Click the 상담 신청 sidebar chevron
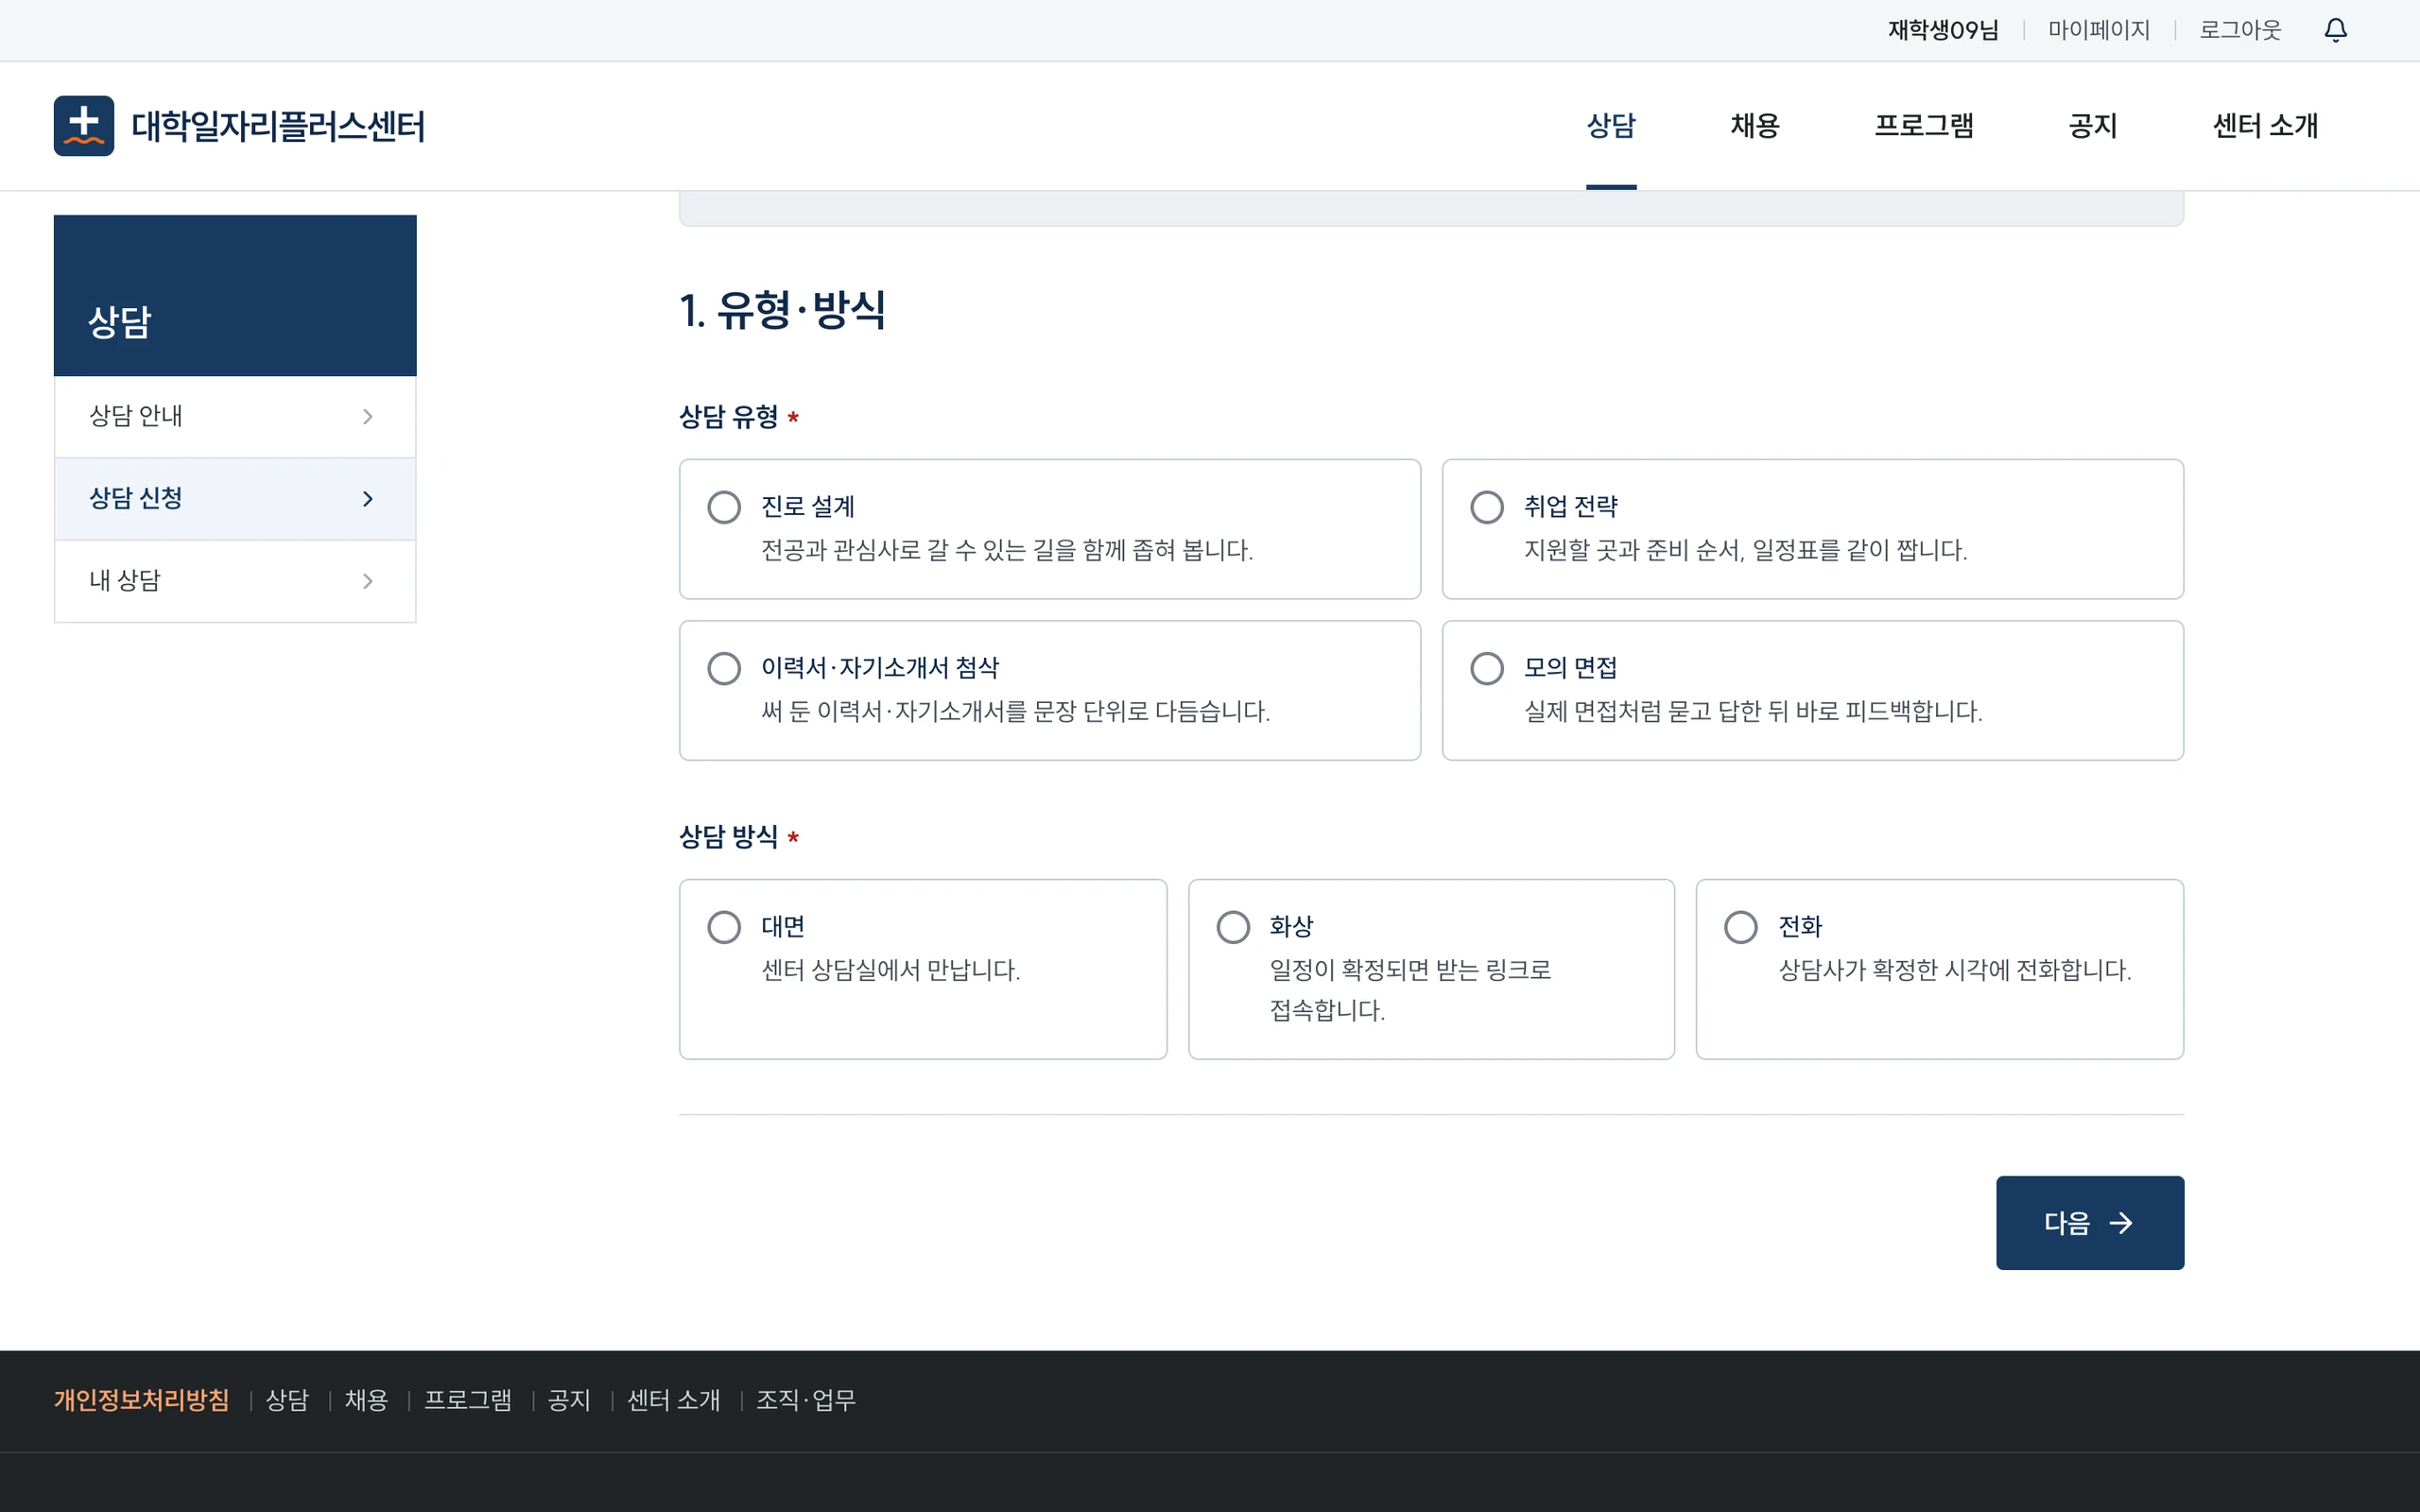Viewport: 2420px width, 1512px height. point(368,499)
